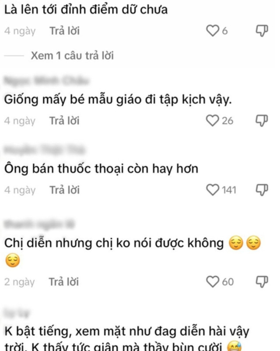The width and height of the screenshot is (280, 351).
Task: Dislike the comment with 60 likes
Action: 262,282
